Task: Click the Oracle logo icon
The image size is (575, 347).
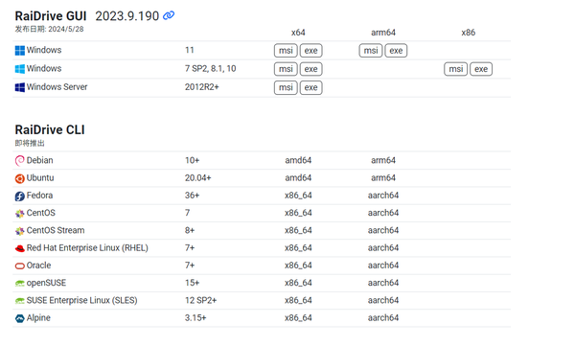Action: [20, 266]
